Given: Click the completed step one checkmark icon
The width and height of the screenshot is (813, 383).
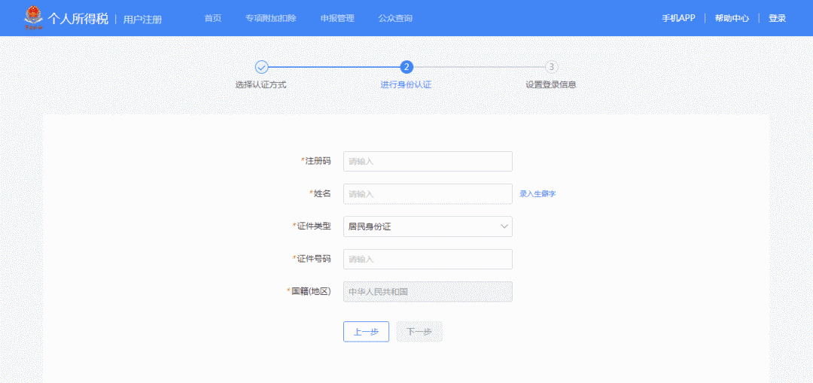Looking at the screenshot, I should [x=261, y=67].
